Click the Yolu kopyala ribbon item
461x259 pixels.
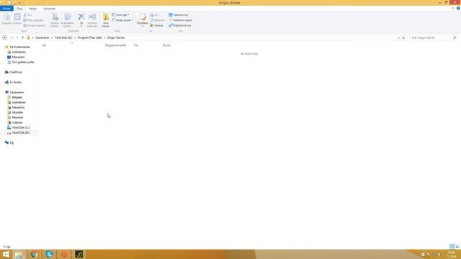click(x=34, y=20)
